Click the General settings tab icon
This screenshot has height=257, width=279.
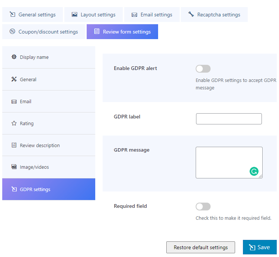12,15
